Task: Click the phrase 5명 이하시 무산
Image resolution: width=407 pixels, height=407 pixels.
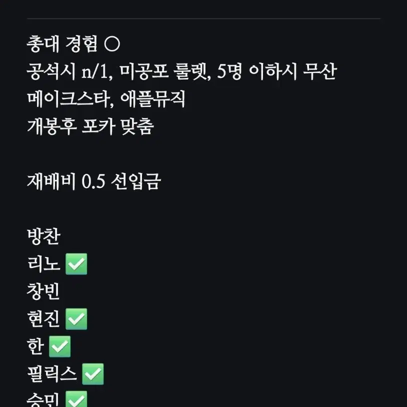Action: [277, 71]
